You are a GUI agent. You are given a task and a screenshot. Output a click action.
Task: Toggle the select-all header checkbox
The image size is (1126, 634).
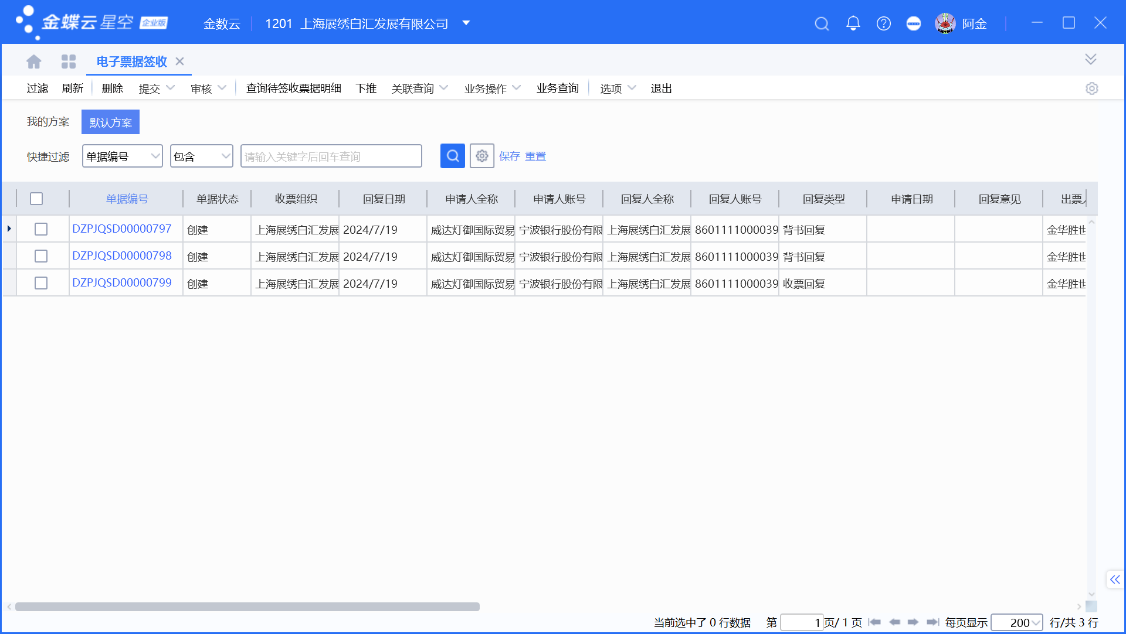coord(36,199)
